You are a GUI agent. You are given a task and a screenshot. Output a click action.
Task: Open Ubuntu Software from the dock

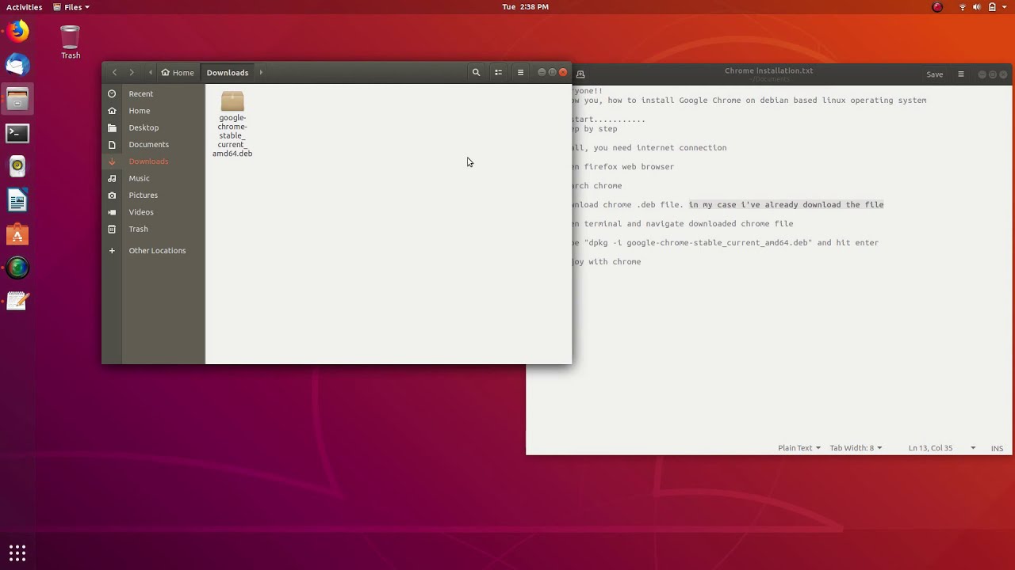pyautogui.click(x=17, y=235)
